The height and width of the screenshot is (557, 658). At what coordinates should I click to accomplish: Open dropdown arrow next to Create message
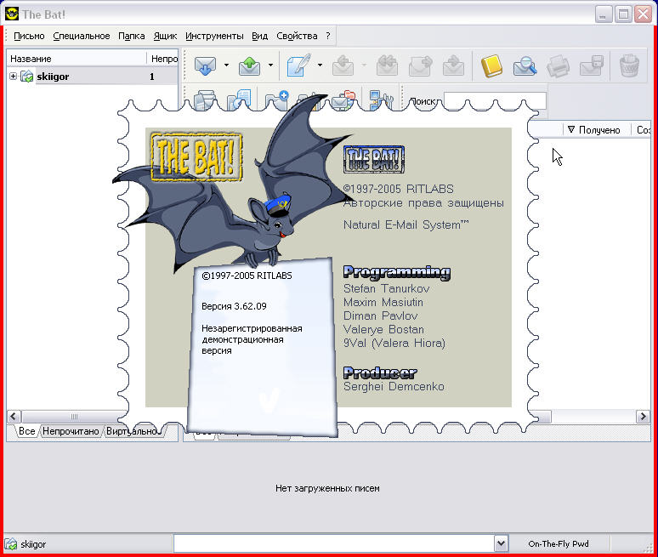[320, 65]
